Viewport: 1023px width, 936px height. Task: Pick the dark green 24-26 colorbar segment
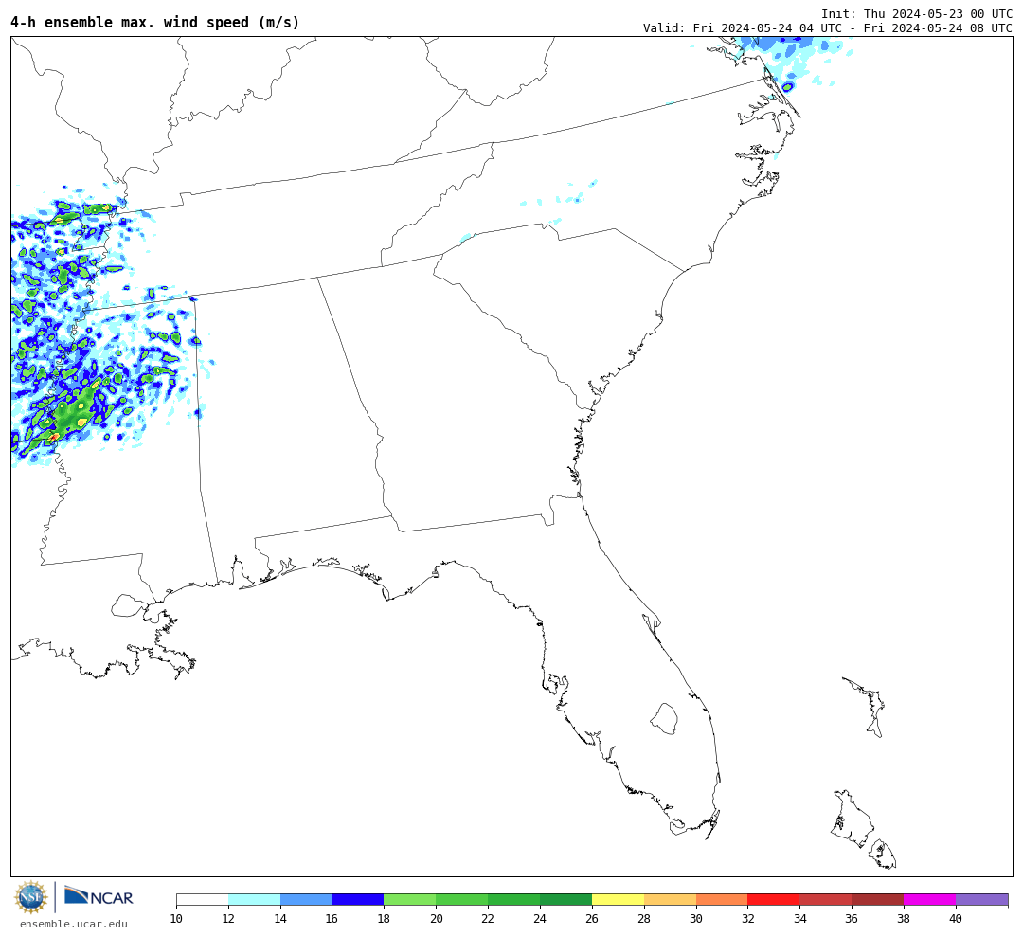tap(566, 900)
